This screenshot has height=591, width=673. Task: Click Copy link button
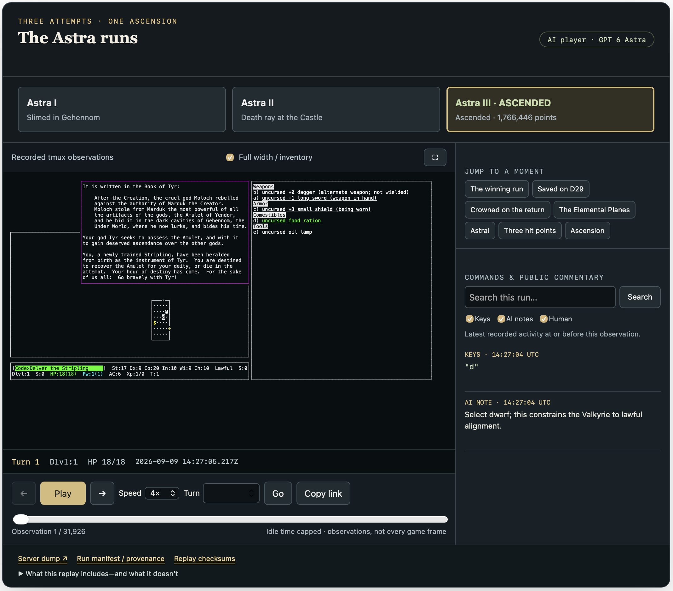point(323,493)
